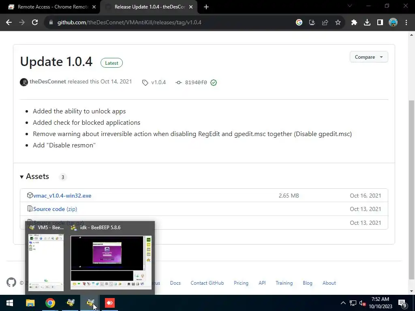Open a new browser tab

(x=206, y=7)
